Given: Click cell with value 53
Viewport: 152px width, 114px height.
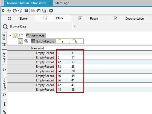Looking at the screenshot, I should [77, 89].
